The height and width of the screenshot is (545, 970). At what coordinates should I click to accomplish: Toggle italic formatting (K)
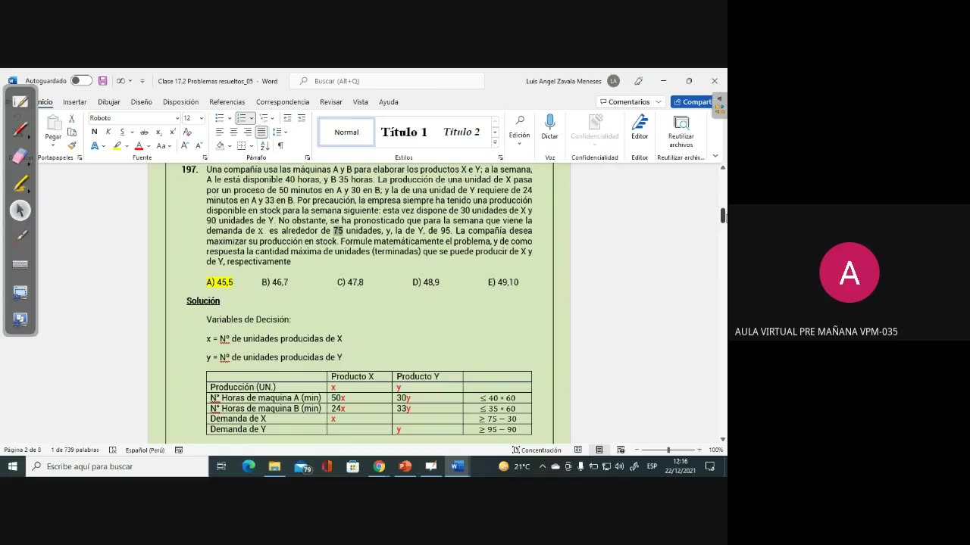click(x=108, y=132)
